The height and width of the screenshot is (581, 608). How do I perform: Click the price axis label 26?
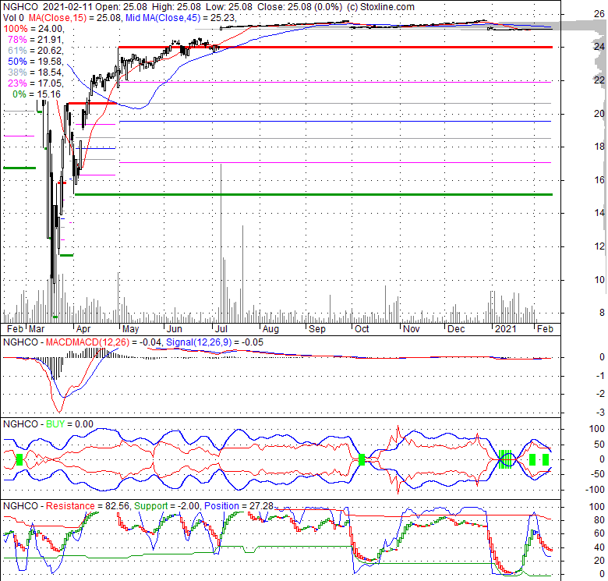pos(599,14)
